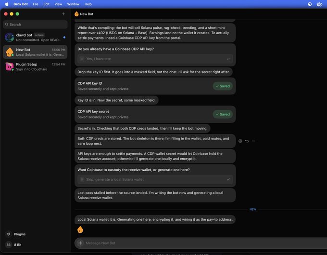Click the 'Key ID is in' message bubble

116,100
